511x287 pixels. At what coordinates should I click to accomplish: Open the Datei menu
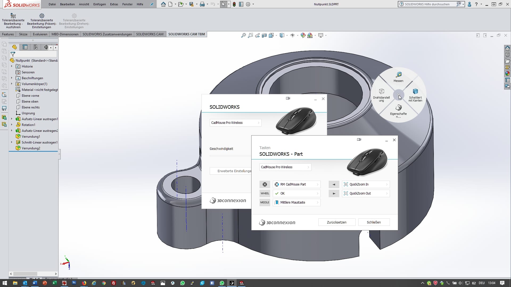[x=52, y=4]
